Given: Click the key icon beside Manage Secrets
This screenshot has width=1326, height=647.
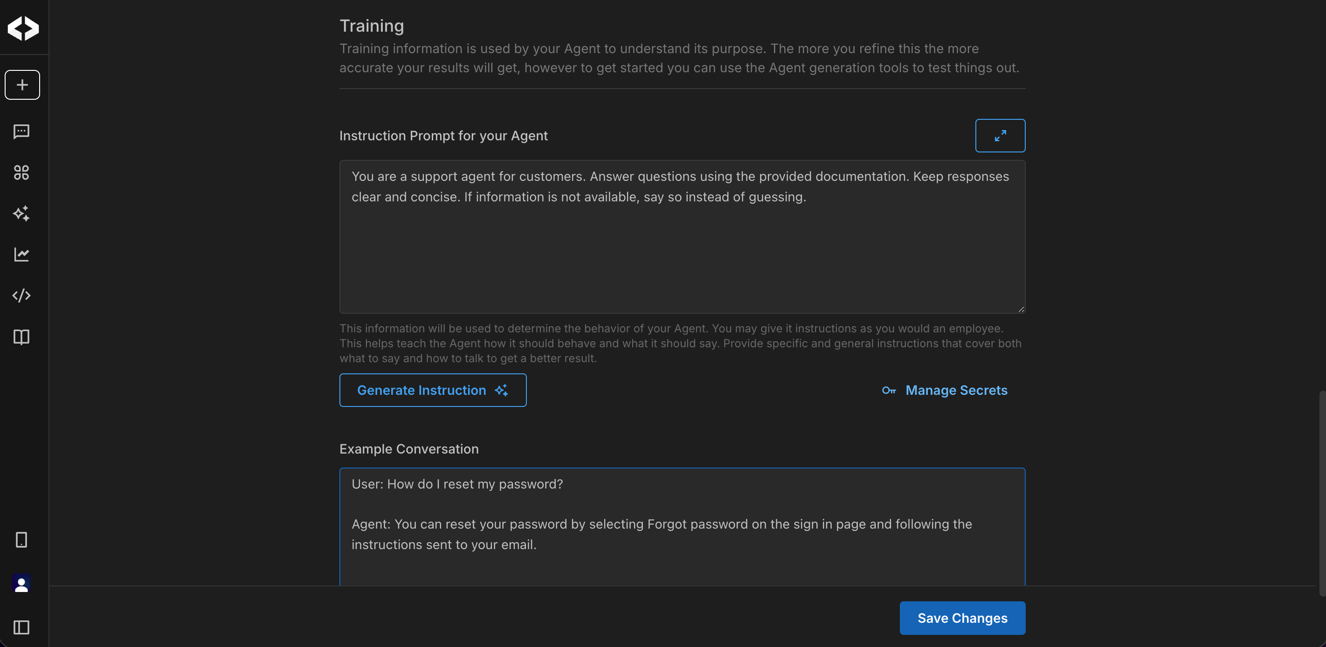Looking at the screenshot, I should point(889,391).
